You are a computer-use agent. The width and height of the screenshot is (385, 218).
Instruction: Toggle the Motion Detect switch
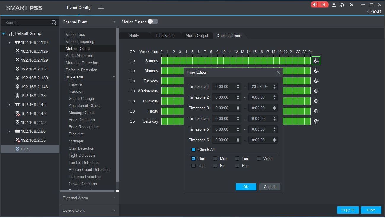[x=153, y=22]
